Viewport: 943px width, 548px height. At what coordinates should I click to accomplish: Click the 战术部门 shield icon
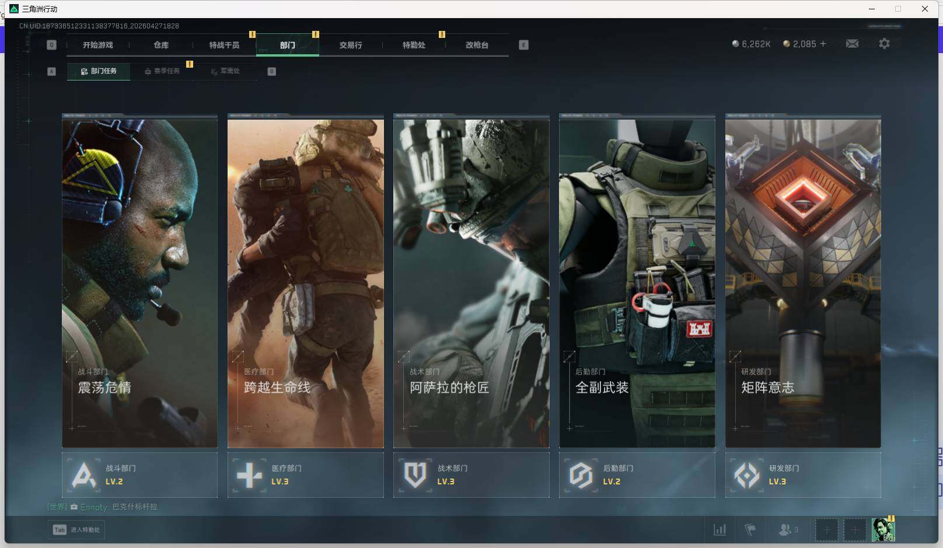[415, 475]
